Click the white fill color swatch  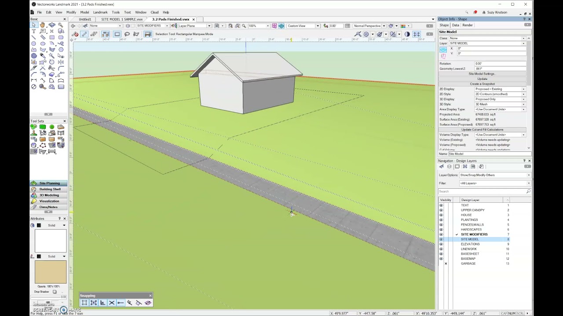tap(51, 241)
